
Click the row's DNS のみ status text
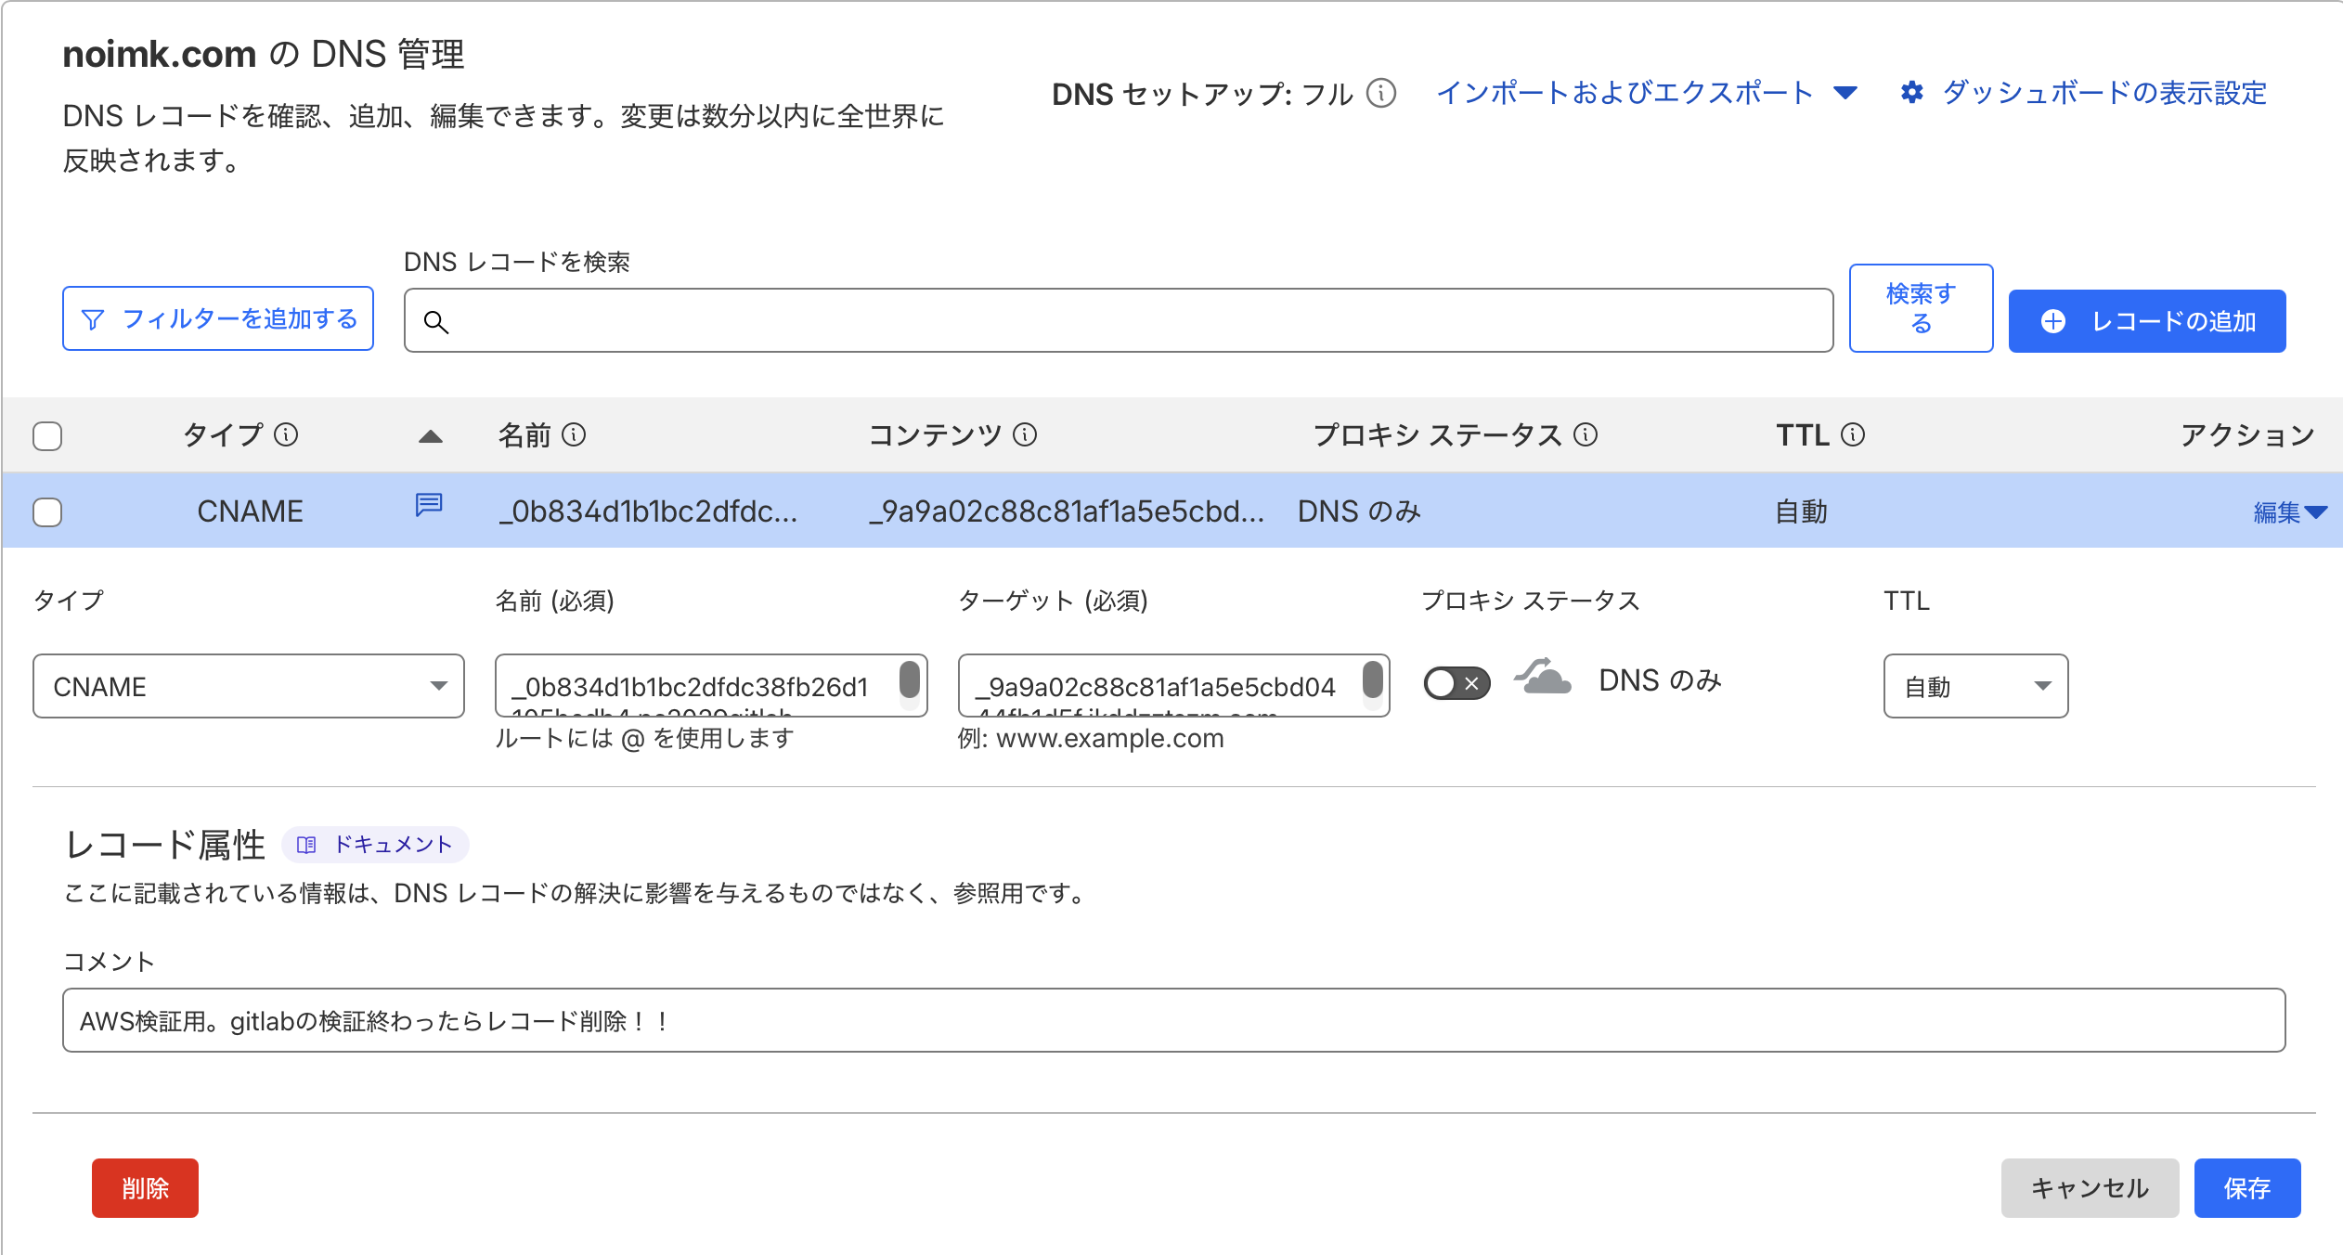click(1359, 511)
